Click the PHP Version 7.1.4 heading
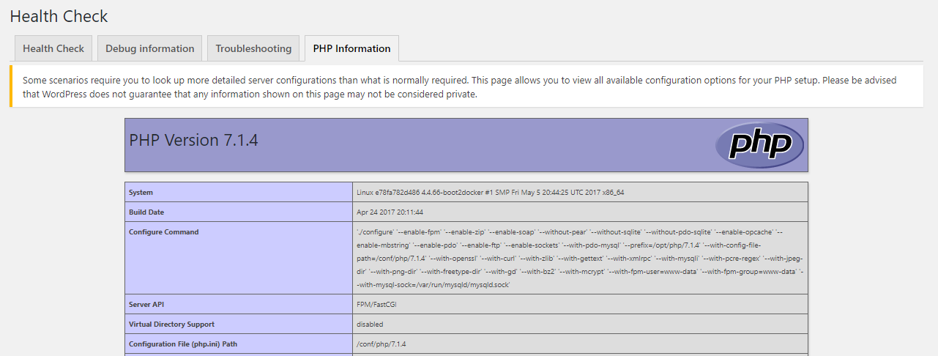Viewport: 938px width, 356px height. pyautogui.click(x=193, y=140)
